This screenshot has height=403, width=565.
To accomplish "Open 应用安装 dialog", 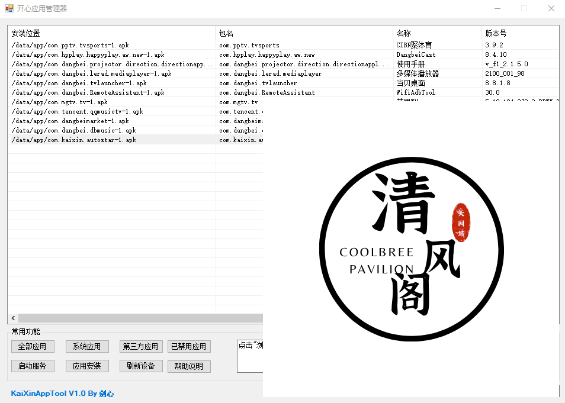I will [x=87, y=366].
